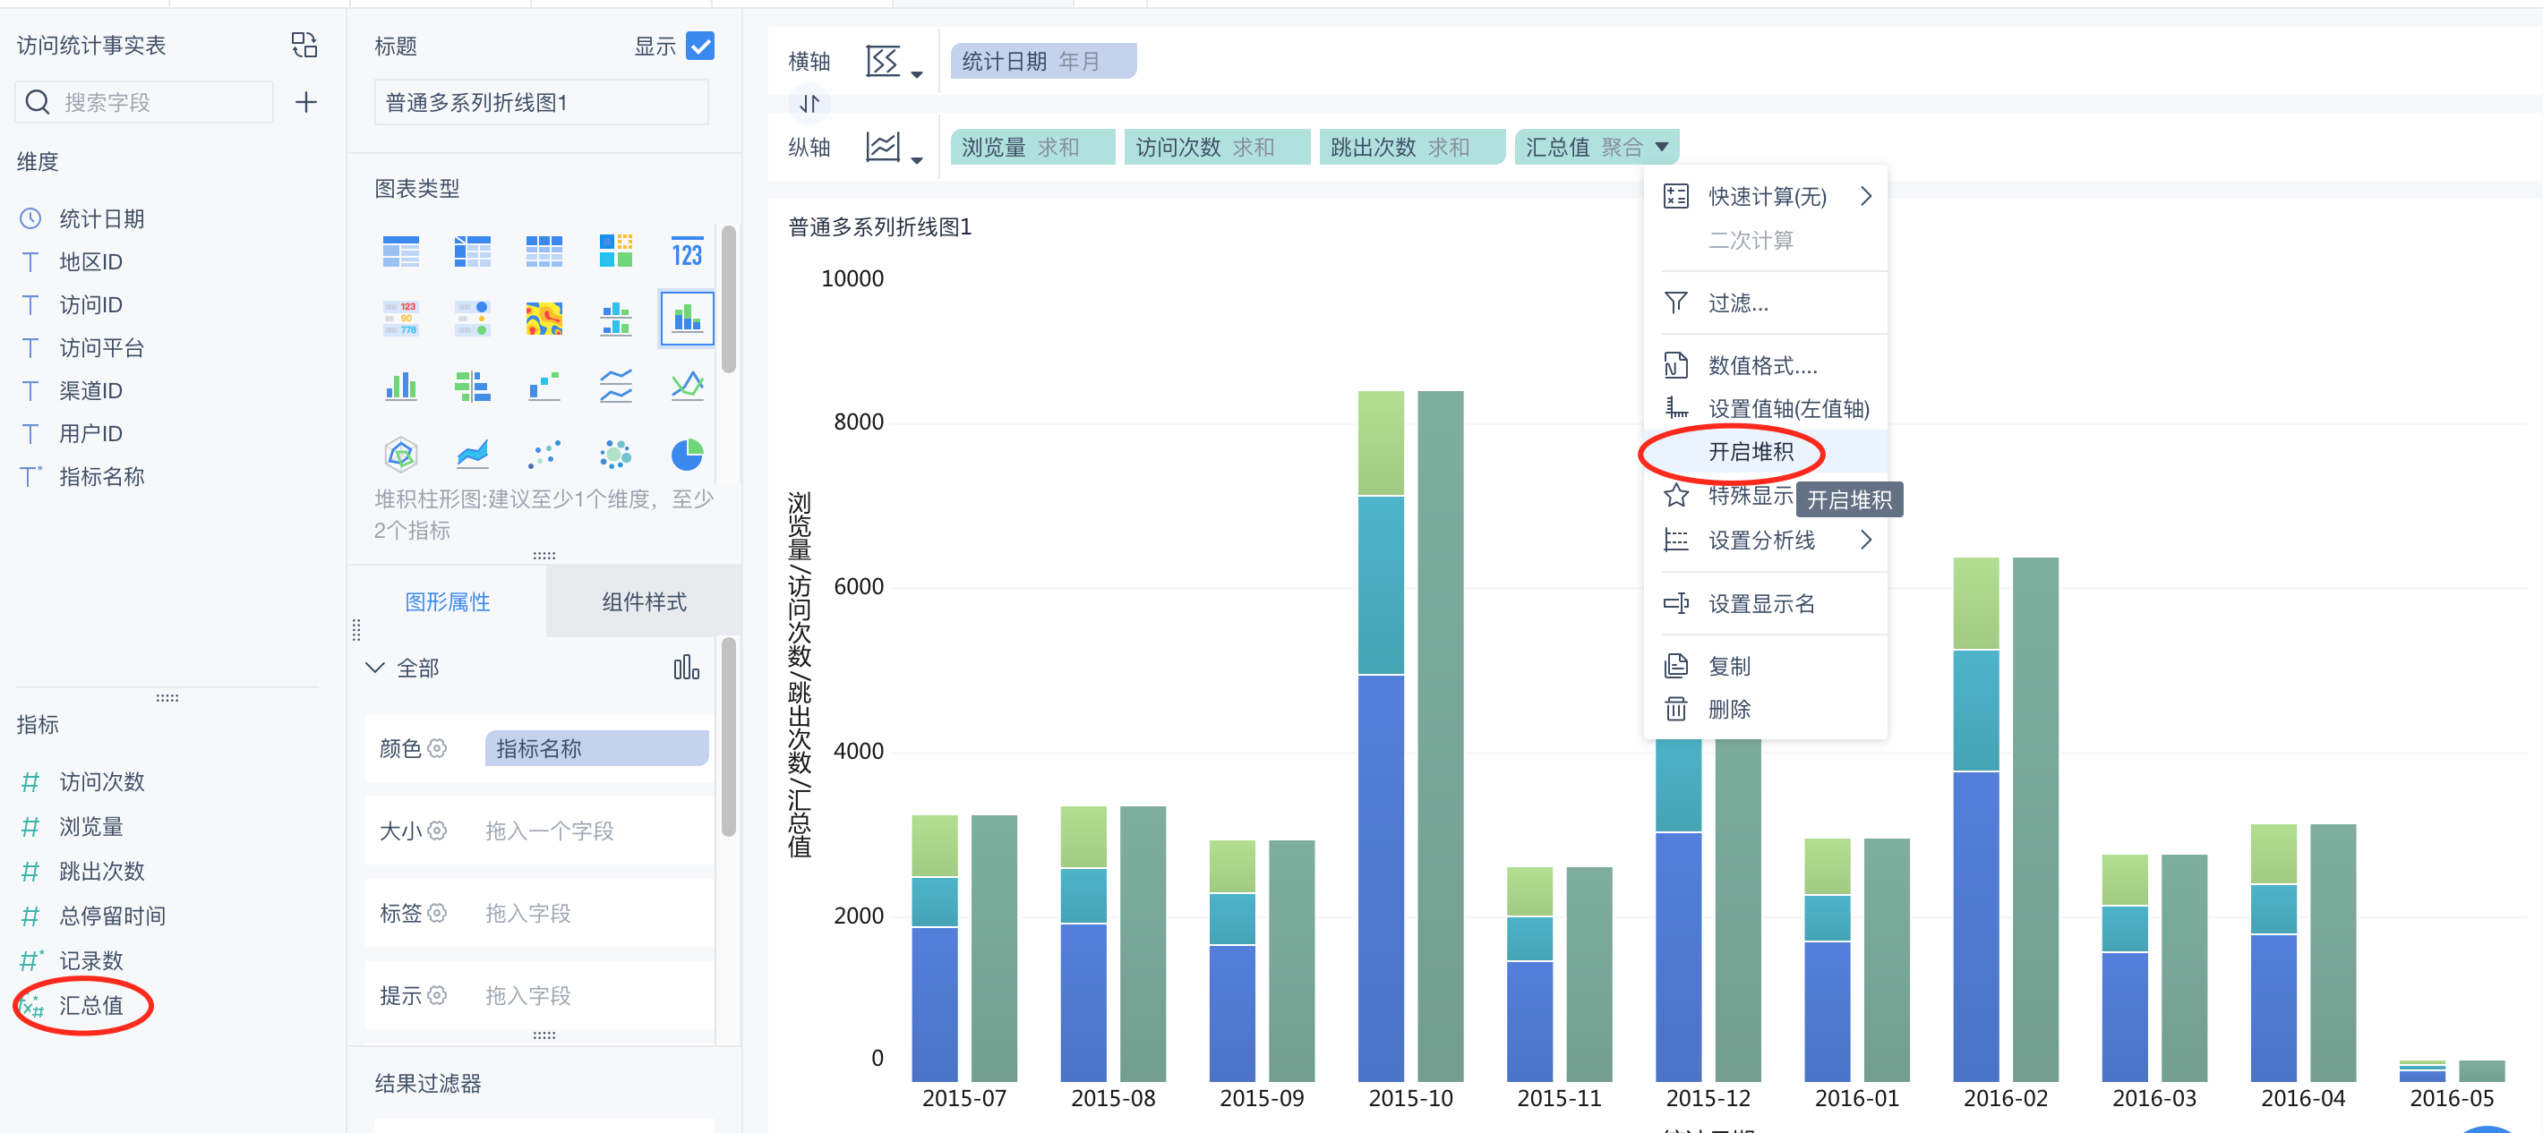The width and height of the screenshot is (2543, 1133).
Task: Select the multi-series line chart type
Action: tap(687, 386)
